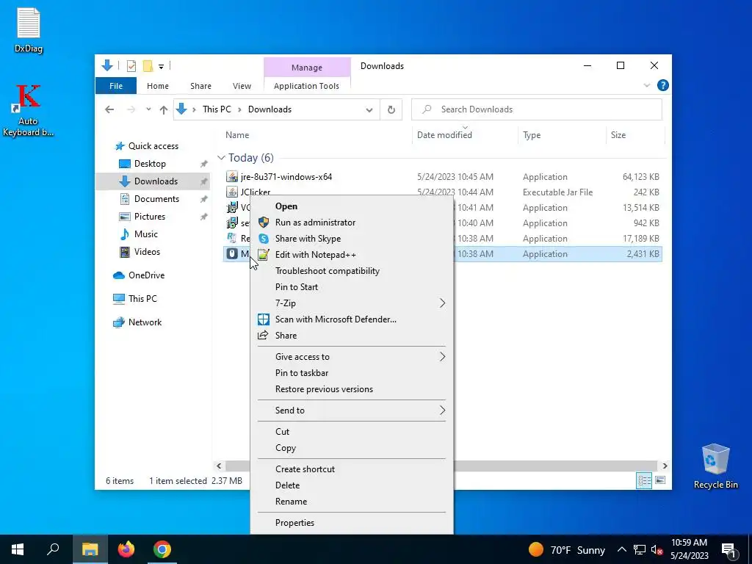Expand the Send to submenu
The height and width of the screenshot is (564, 752).
click(352, 411)
